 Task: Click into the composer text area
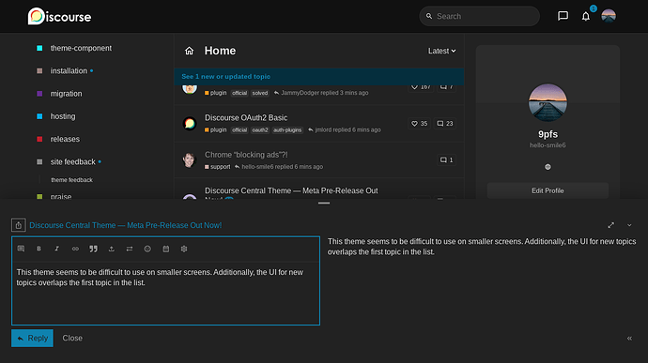(x=165, y=293)
